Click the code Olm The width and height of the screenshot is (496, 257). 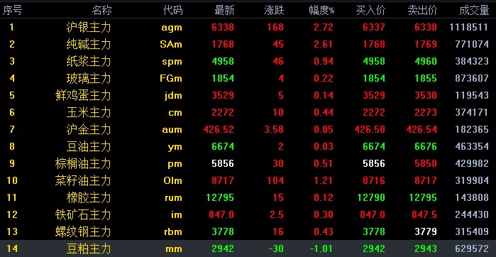coord(172,181)
